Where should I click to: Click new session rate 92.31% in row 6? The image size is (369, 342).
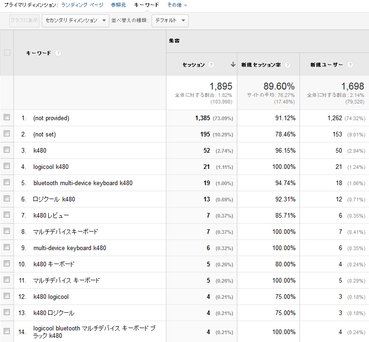tap(285, 199)
